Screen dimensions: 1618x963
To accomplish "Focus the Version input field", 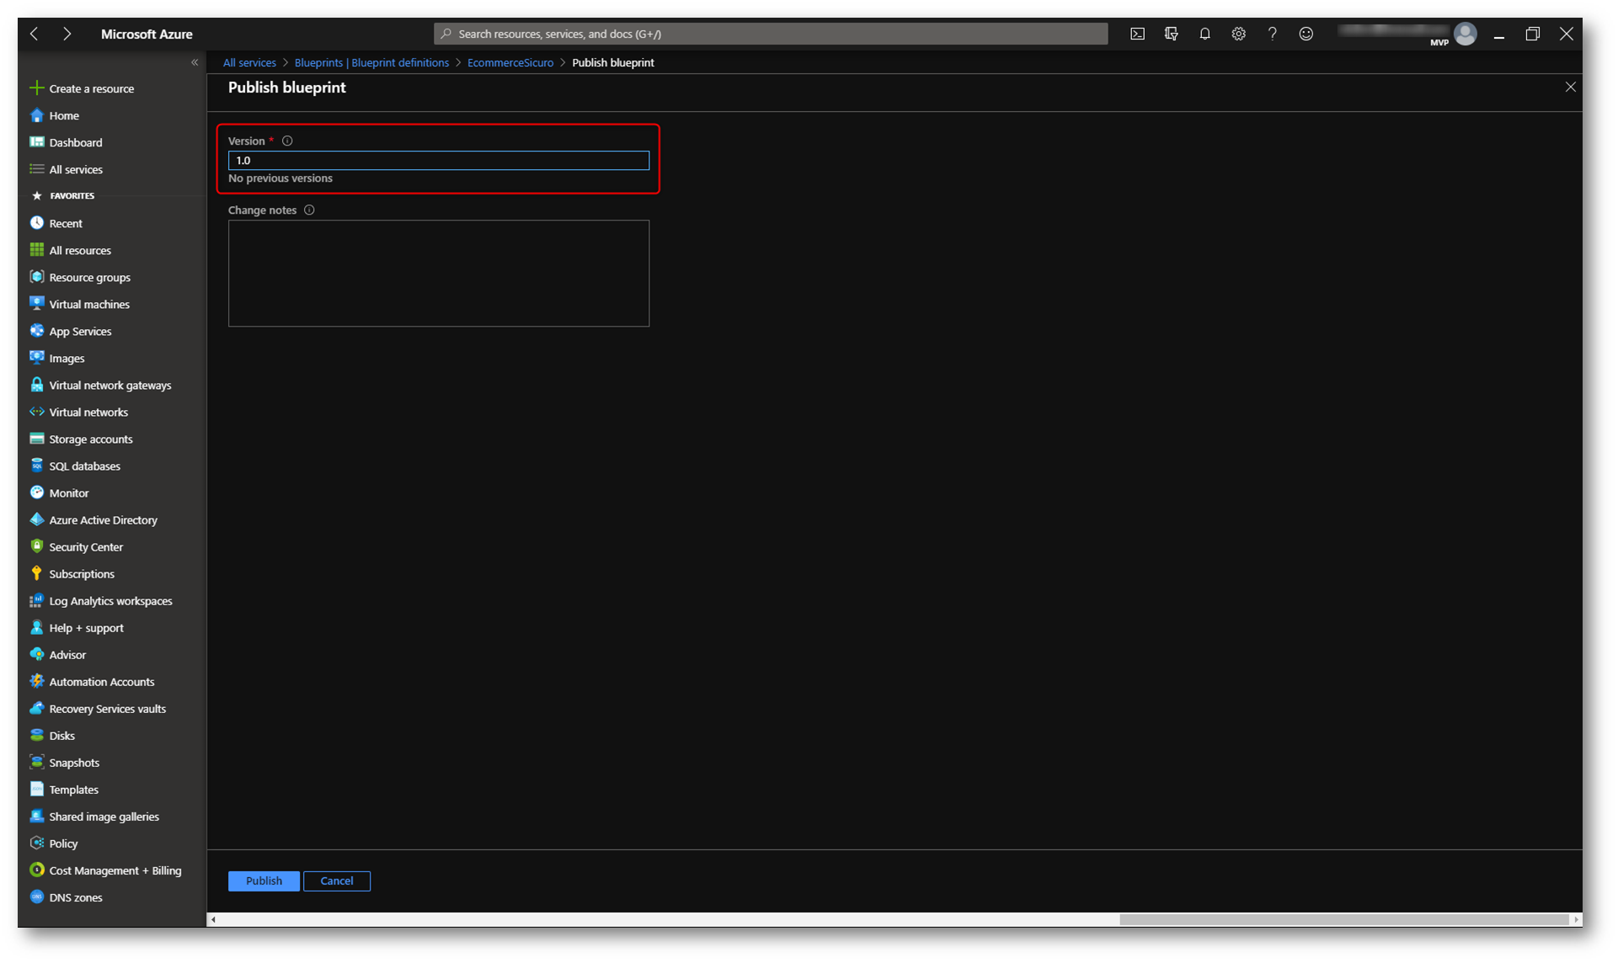I will click(x=439, y=160).
